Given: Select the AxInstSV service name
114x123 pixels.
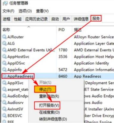Looking at the screenshot, I should (x=15, y=109).
